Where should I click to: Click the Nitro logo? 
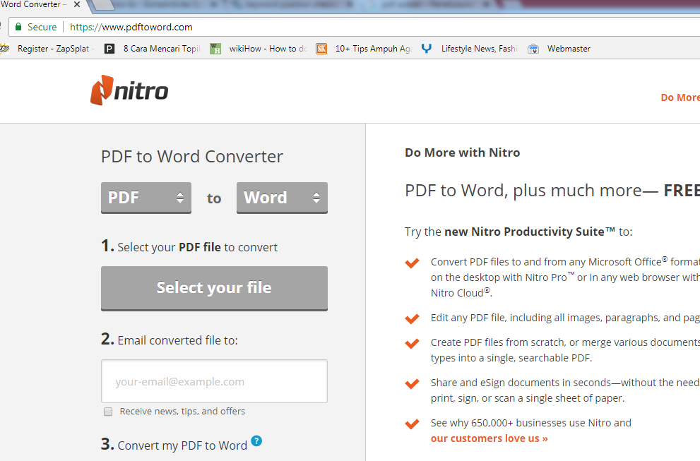pos(129,90)
